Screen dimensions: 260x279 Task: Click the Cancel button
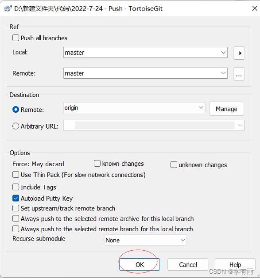(188, 264)
